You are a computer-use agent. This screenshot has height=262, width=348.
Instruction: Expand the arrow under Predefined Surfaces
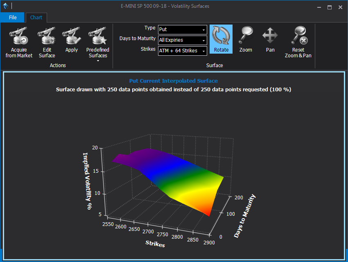coord(98,61)
